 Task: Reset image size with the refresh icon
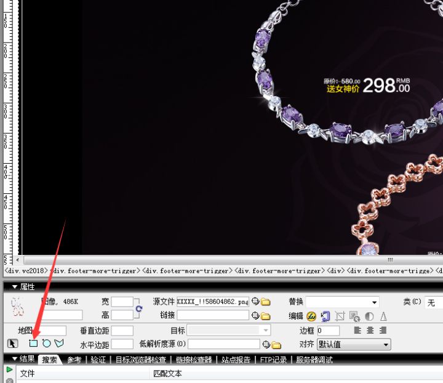click(x=139, y=308)
